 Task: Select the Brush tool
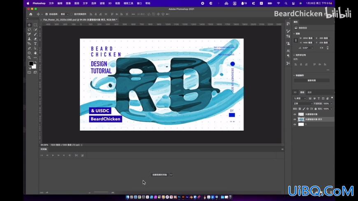35,34
